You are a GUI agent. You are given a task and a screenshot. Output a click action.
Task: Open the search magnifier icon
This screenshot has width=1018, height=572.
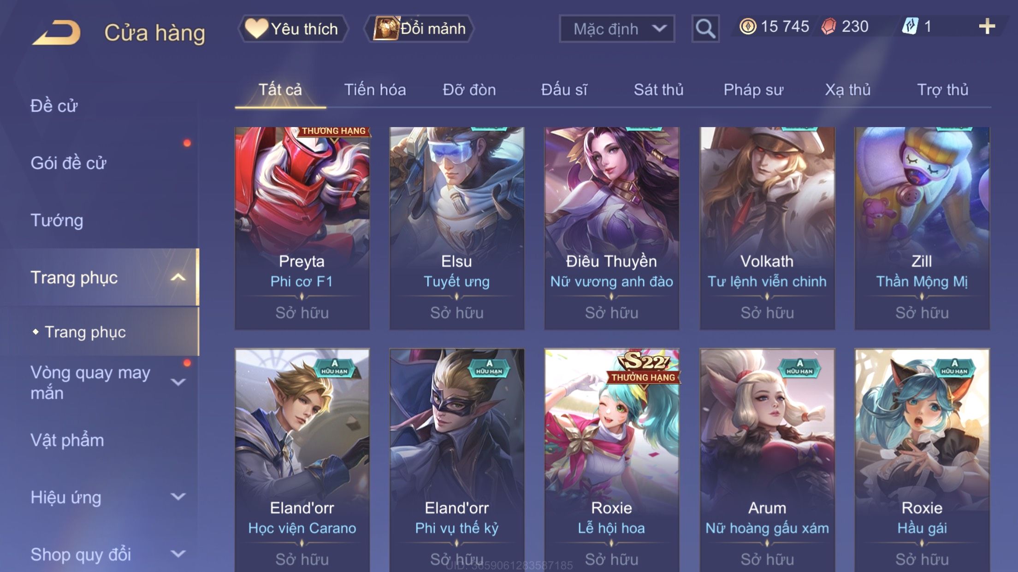click(x=705, y=29)
